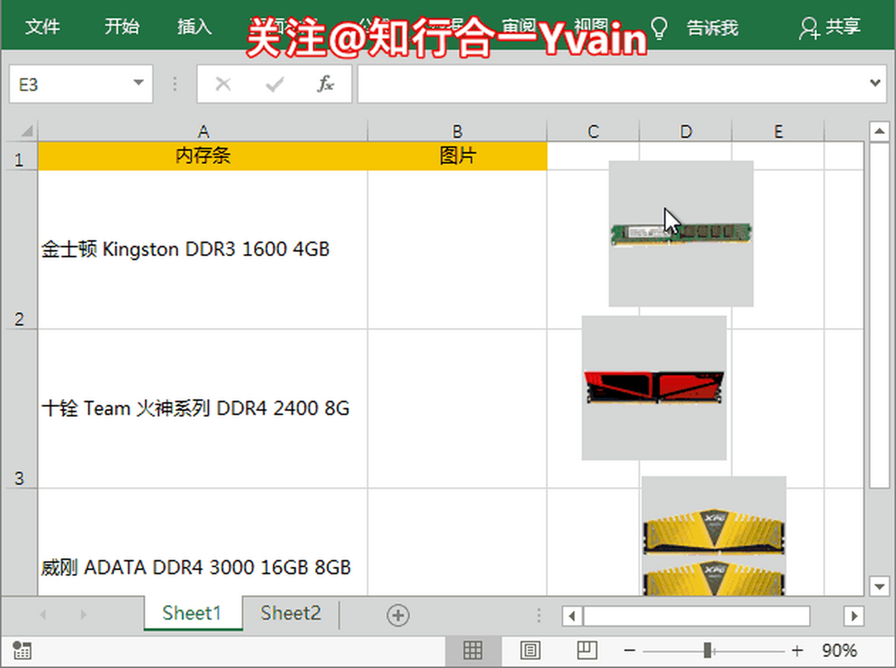The image size is (896, 668).
Task: Click the confirm checkmark in formula bar
Action: click(275, 83)
